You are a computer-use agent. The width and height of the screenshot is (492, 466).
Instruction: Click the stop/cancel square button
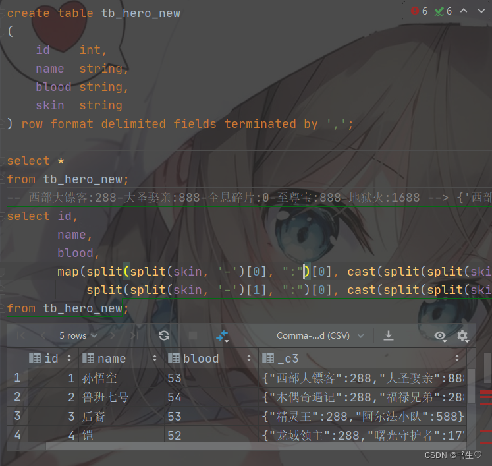coord(193,335)
